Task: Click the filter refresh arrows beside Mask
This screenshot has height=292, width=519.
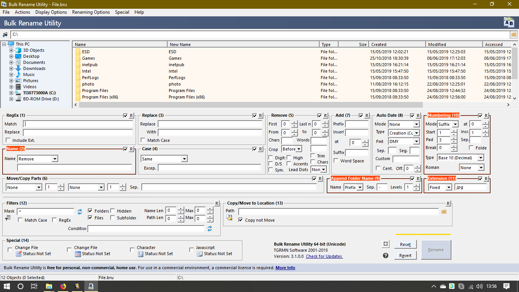Action: tap(80, 211)
